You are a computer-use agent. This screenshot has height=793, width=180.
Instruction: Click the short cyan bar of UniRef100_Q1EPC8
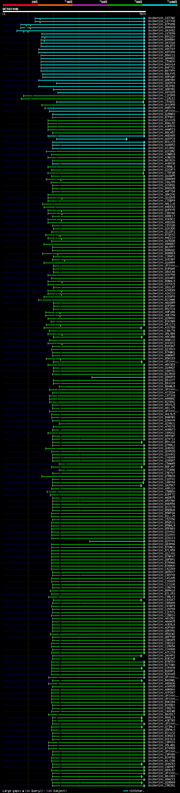92,139
